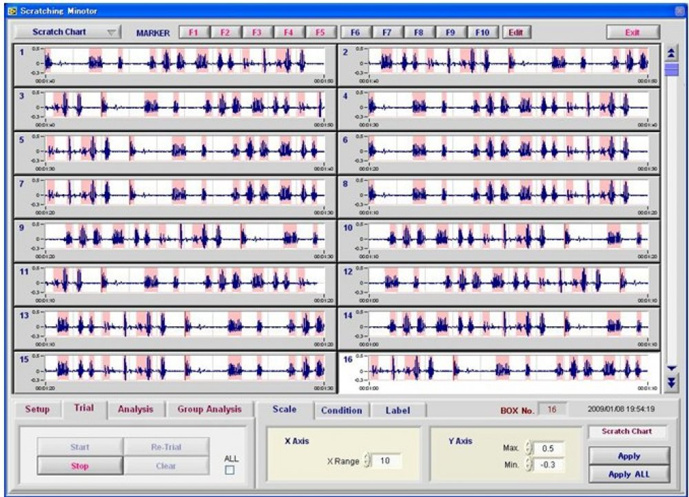Click the marker Edit button
Image resolution: width=689 pixels, height=497 pixels.
click(x=516, y=32)
